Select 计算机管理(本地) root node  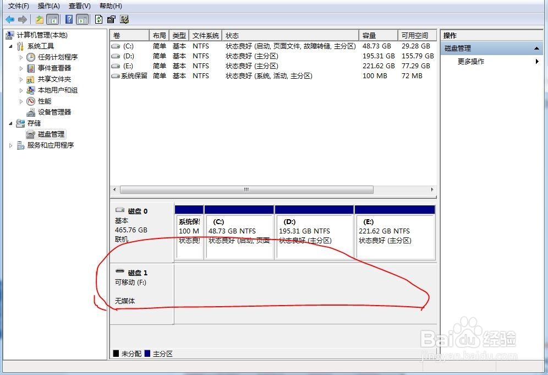(42, 35)
